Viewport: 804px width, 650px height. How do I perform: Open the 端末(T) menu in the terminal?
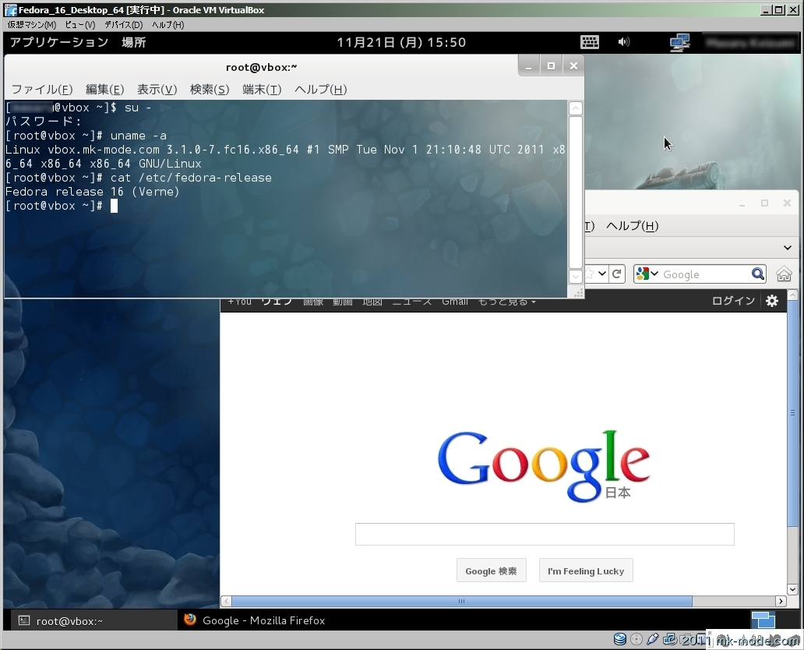(x=262, y=90)
